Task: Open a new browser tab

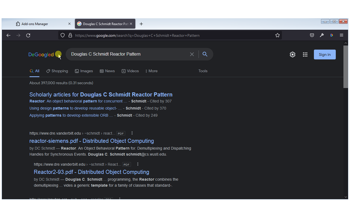Action: coord(141,24)
